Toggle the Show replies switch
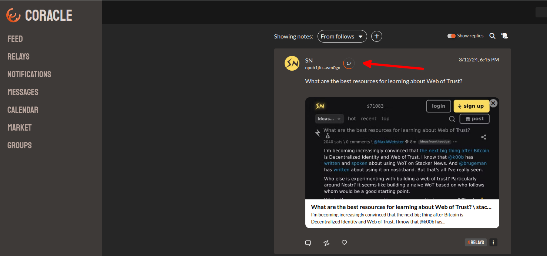Viewport: 547px width, 256px height. tap(451, 36)
